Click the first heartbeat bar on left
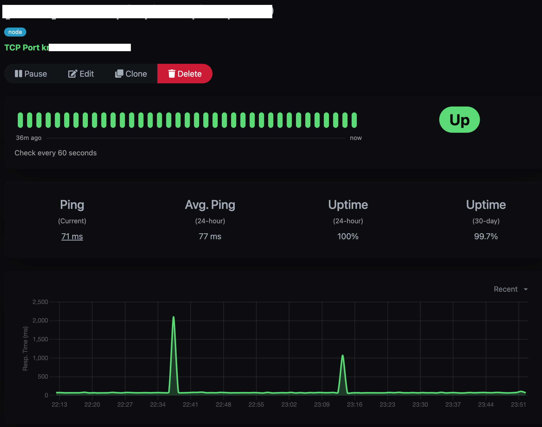Viewport: 542px width, 427px height. click(20, 120)
